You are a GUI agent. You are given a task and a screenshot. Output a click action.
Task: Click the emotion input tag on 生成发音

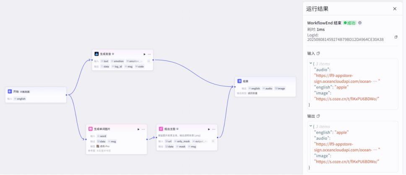pos(118,61)
